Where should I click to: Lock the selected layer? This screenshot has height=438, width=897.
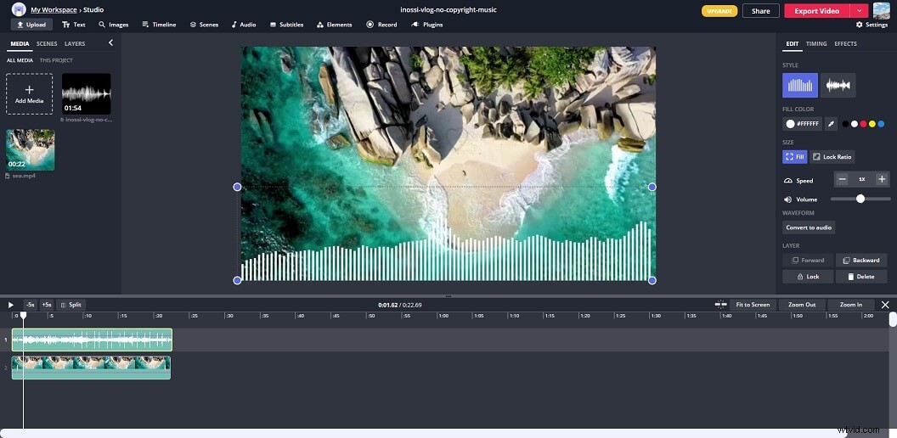808,276
